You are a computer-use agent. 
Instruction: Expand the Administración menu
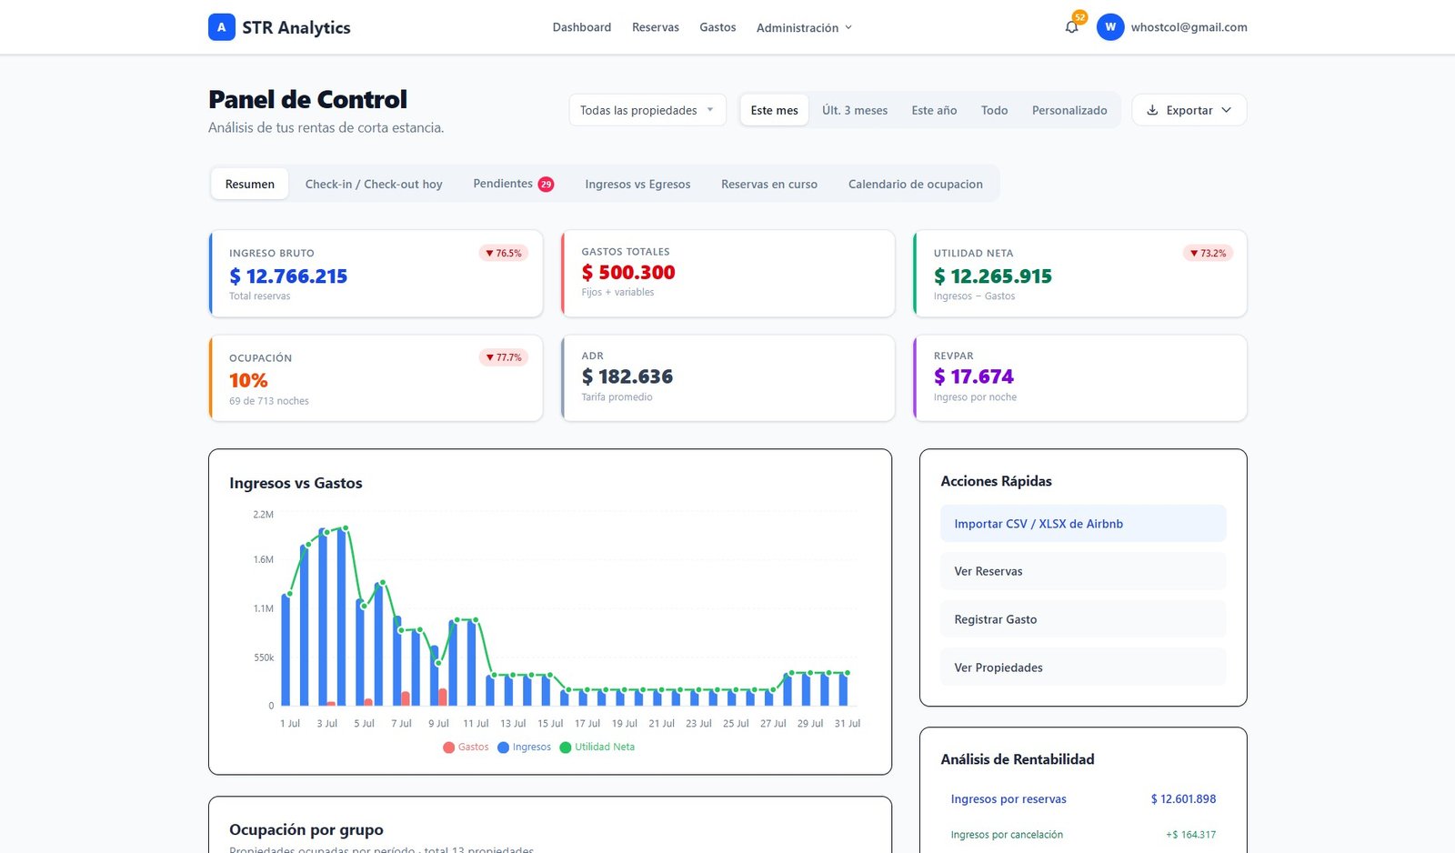click(x=804, y=27)
